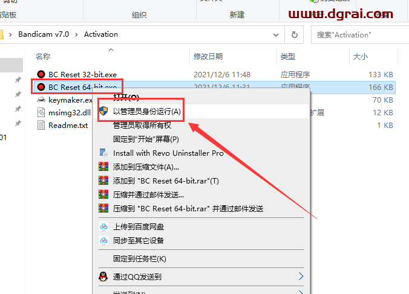
Task: Select BC Reset 64-bit.exe file name
Action: (x=82, y=87)
